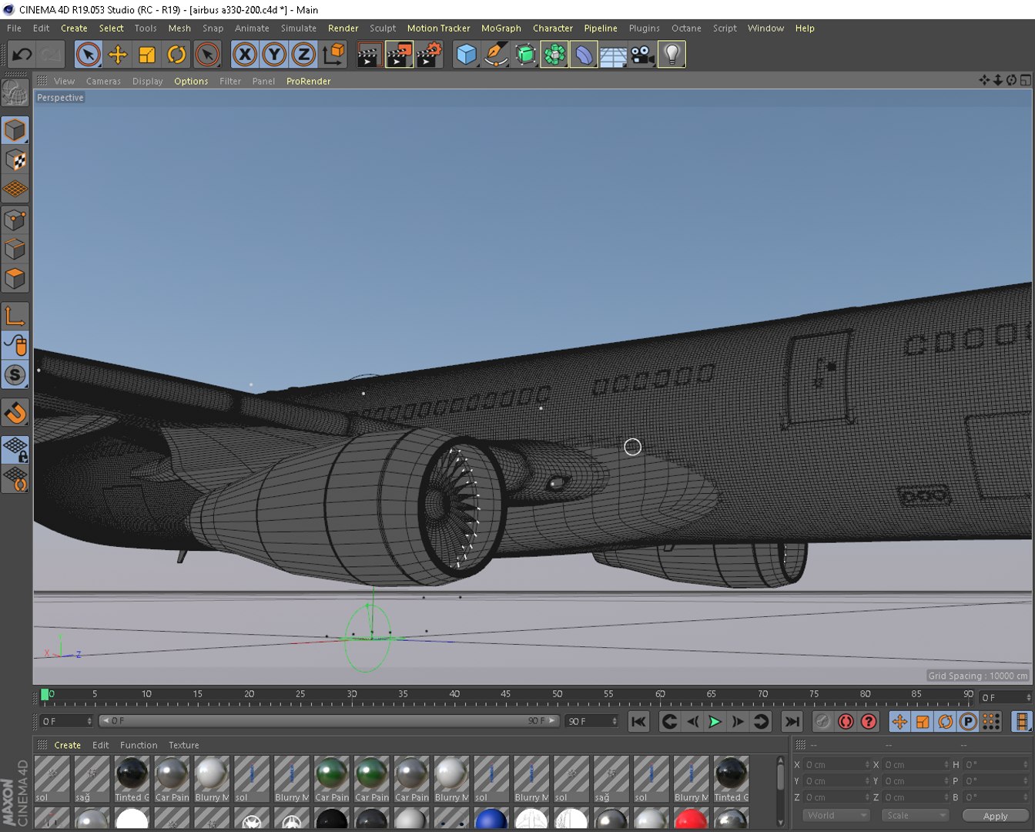This screenshot has height=832, width=1035.
Task: Open the Deformer objects icon
Action: (584, 54)
